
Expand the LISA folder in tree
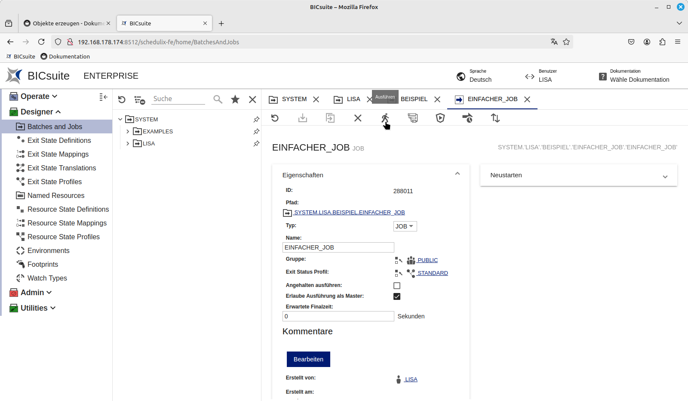point(128,143)
